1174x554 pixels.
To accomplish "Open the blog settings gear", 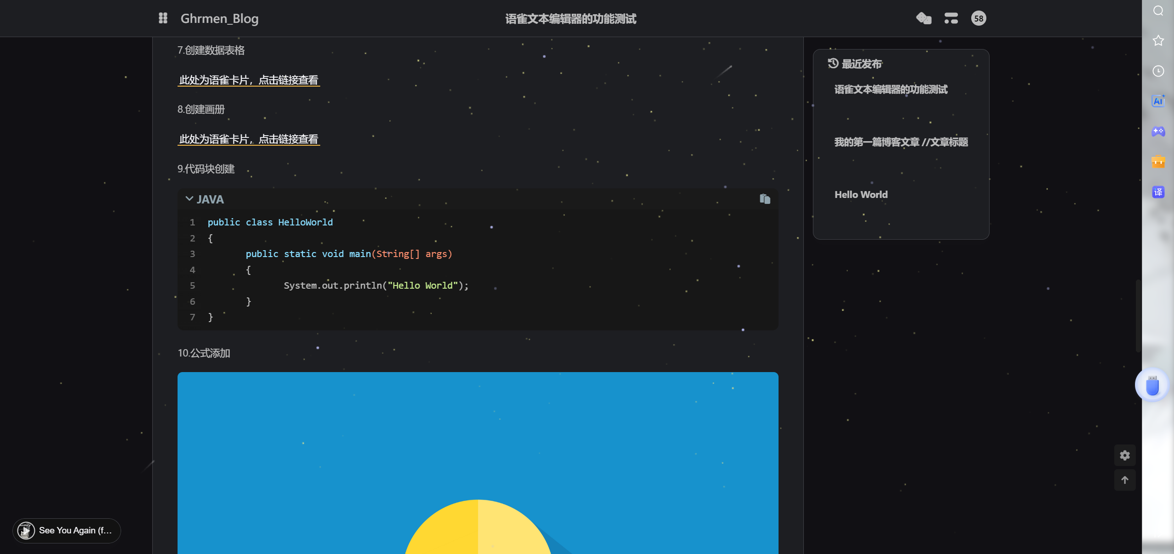I will click(x=1124, y=455).
